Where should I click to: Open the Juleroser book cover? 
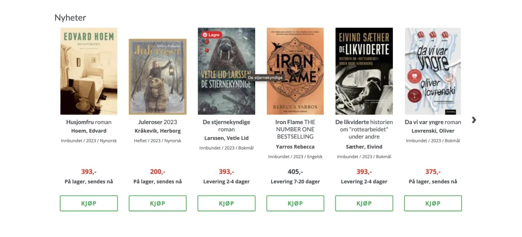click(158, 76)
